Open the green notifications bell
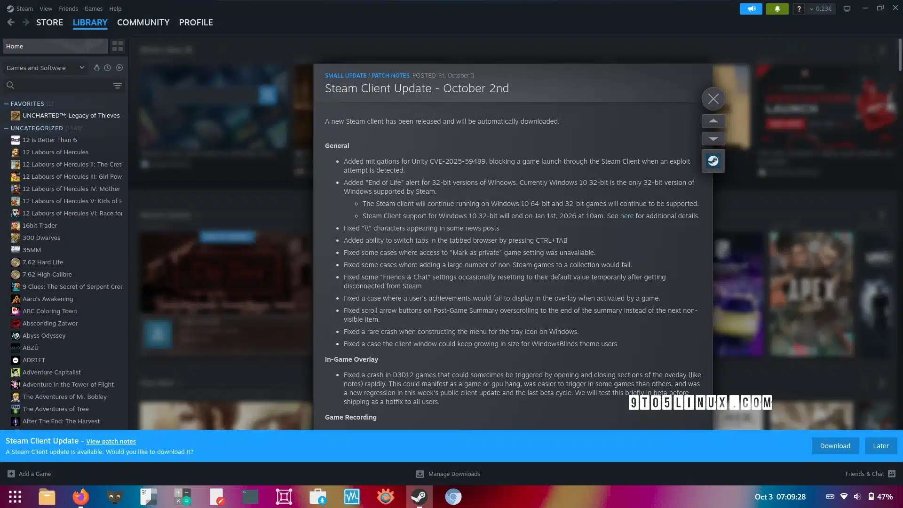Screen dimensions: 903x508 pos(777,8)
